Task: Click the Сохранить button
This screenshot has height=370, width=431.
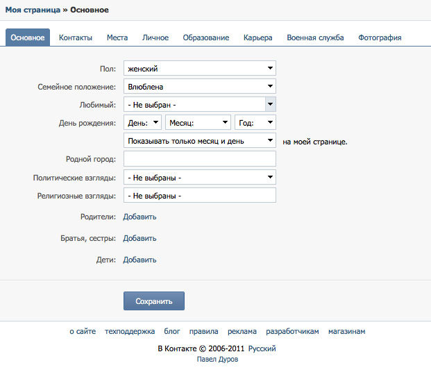Action: click(154, 301)
